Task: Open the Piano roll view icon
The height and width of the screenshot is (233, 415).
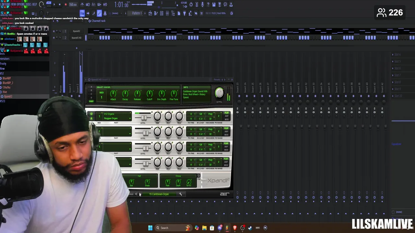Action: [156, 13]
